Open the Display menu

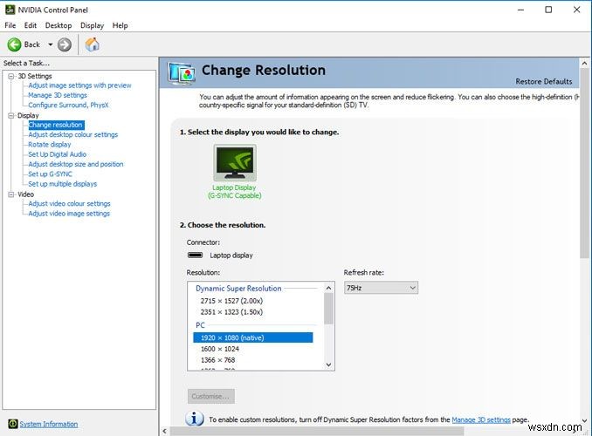click(x=93, y=25)
